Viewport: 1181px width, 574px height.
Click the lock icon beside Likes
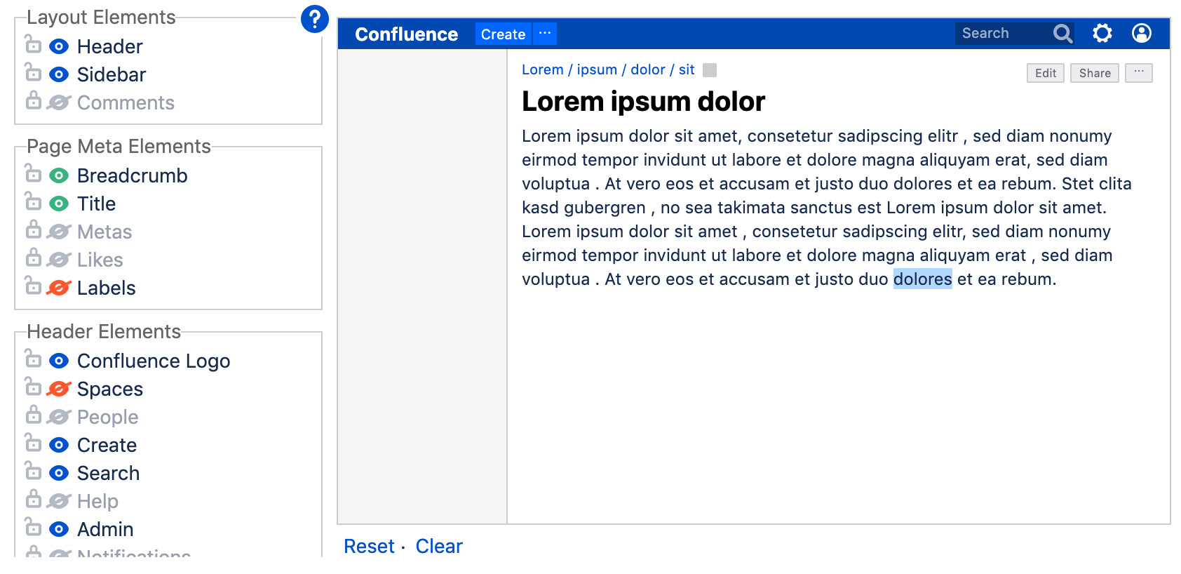coord(33,259)
